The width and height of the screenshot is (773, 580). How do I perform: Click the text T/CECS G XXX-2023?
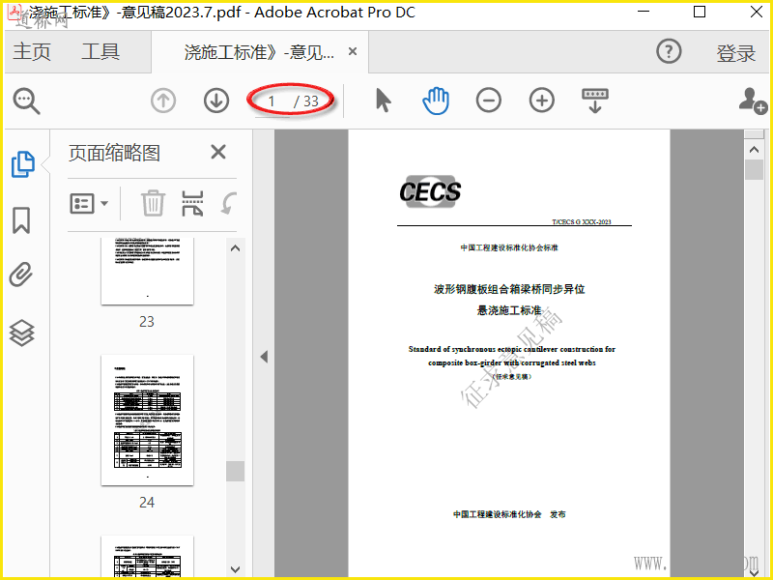pyautogui.click(x=582, y=222)
